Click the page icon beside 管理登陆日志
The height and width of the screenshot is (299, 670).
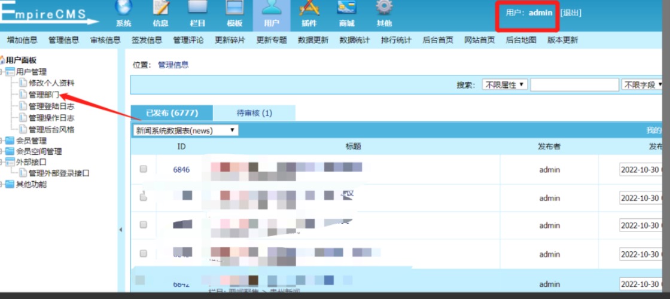[x=23, y=106]
